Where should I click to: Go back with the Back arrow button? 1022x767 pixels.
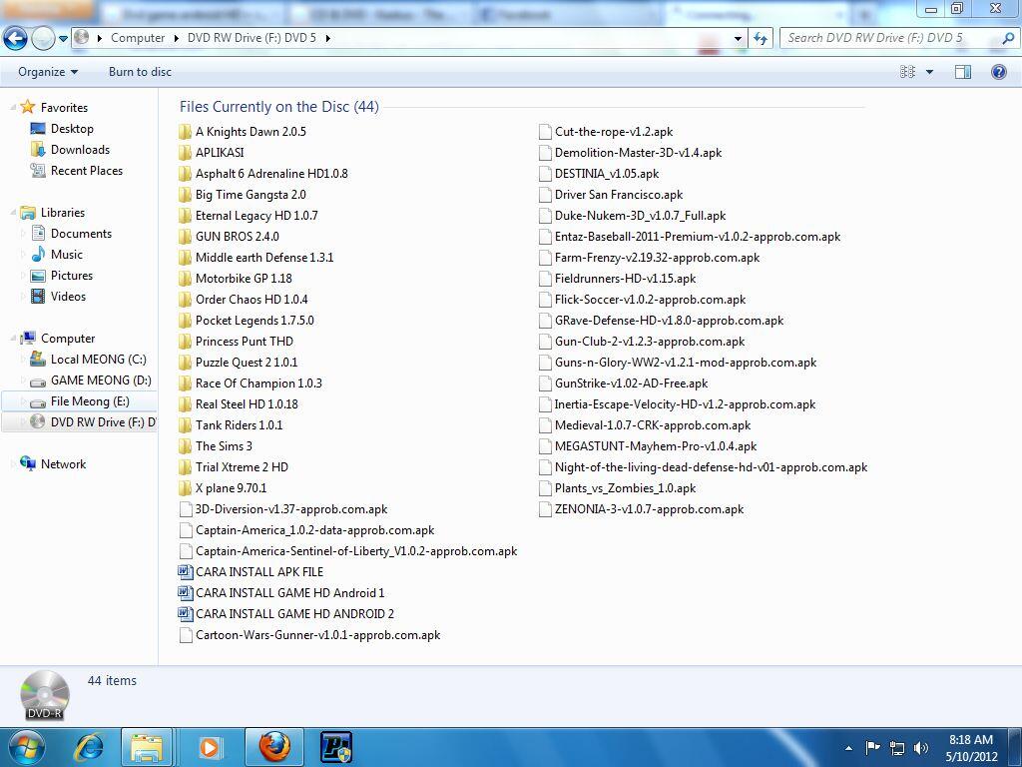pos(16,39)
